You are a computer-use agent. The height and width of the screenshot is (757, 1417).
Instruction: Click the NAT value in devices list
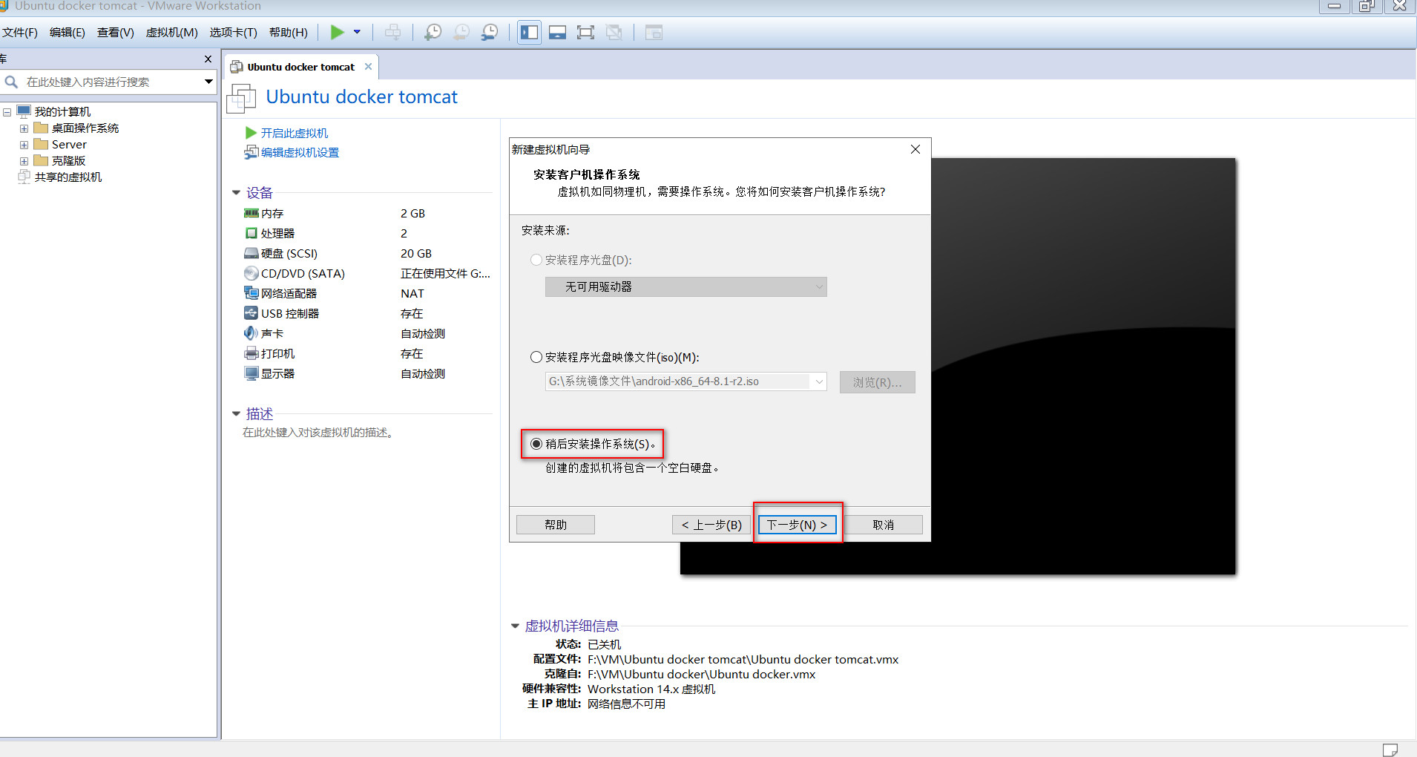pyautogui.click(x=412, y=293)
